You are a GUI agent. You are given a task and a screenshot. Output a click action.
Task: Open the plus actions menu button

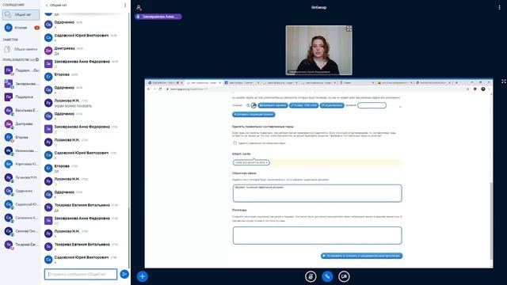(x=143, y=276)
